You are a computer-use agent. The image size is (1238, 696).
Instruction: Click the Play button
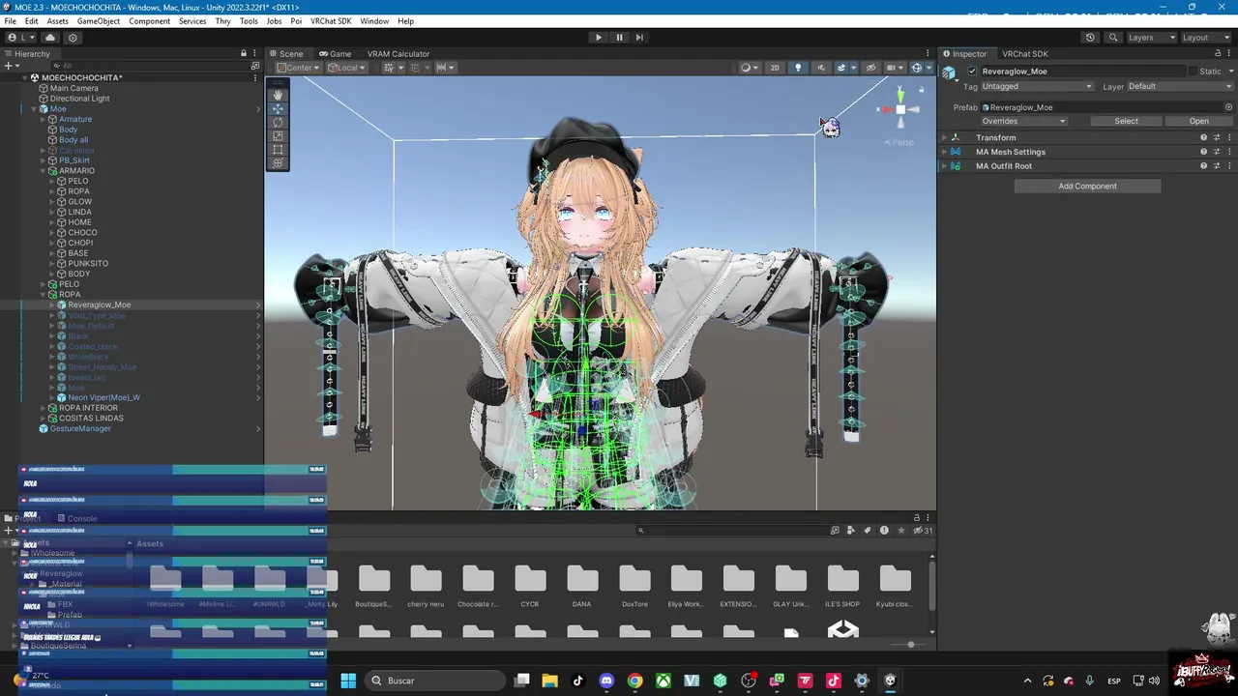(598, 38)
